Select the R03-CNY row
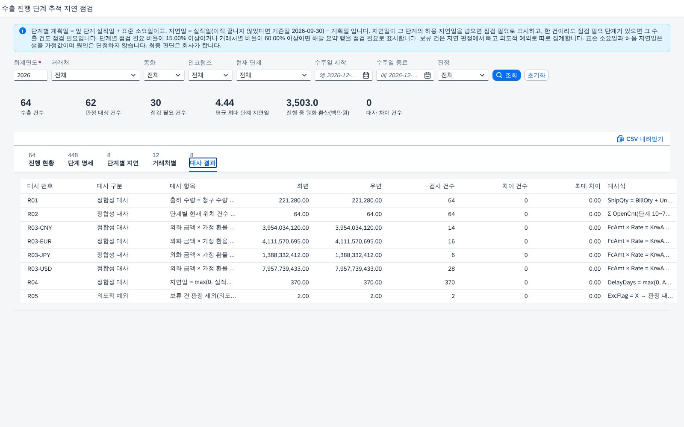This screenshot has width=684, height=427. point(348,228)
